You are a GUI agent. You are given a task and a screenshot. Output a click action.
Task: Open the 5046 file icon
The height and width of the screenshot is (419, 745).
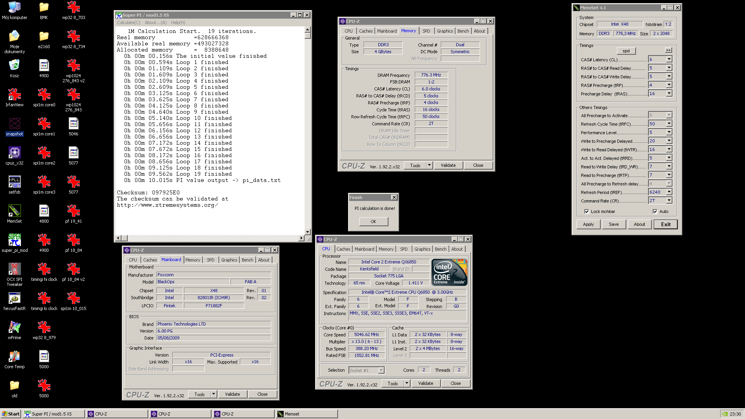pyautogui.click(x=73, y=126)
